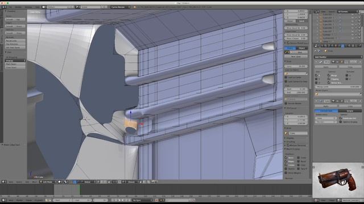Select edge select mode icon
The height and width of the screenshot is (204, 364).
(x=102, y=182)
